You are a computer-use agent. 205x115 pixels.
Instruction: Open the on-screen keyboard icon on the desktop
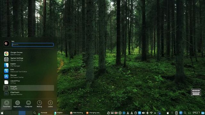196,92
